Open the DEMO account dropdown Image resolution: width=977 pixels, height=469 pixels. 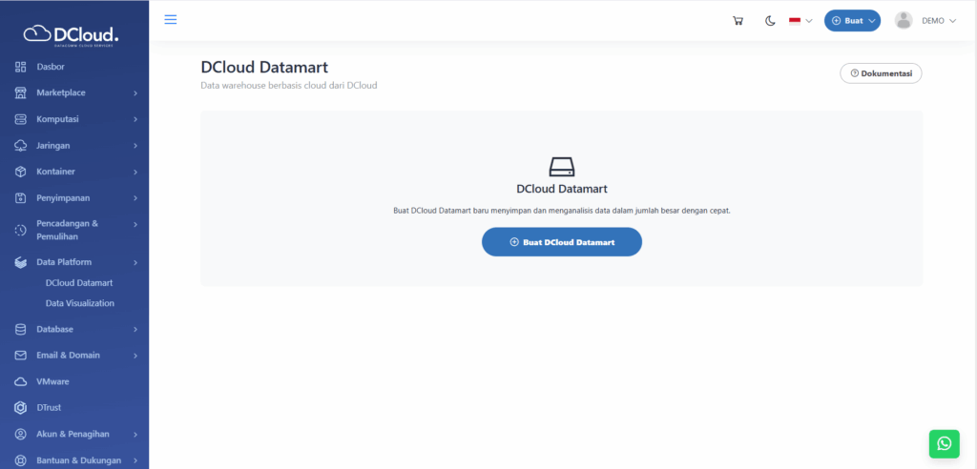pos(938,21)
